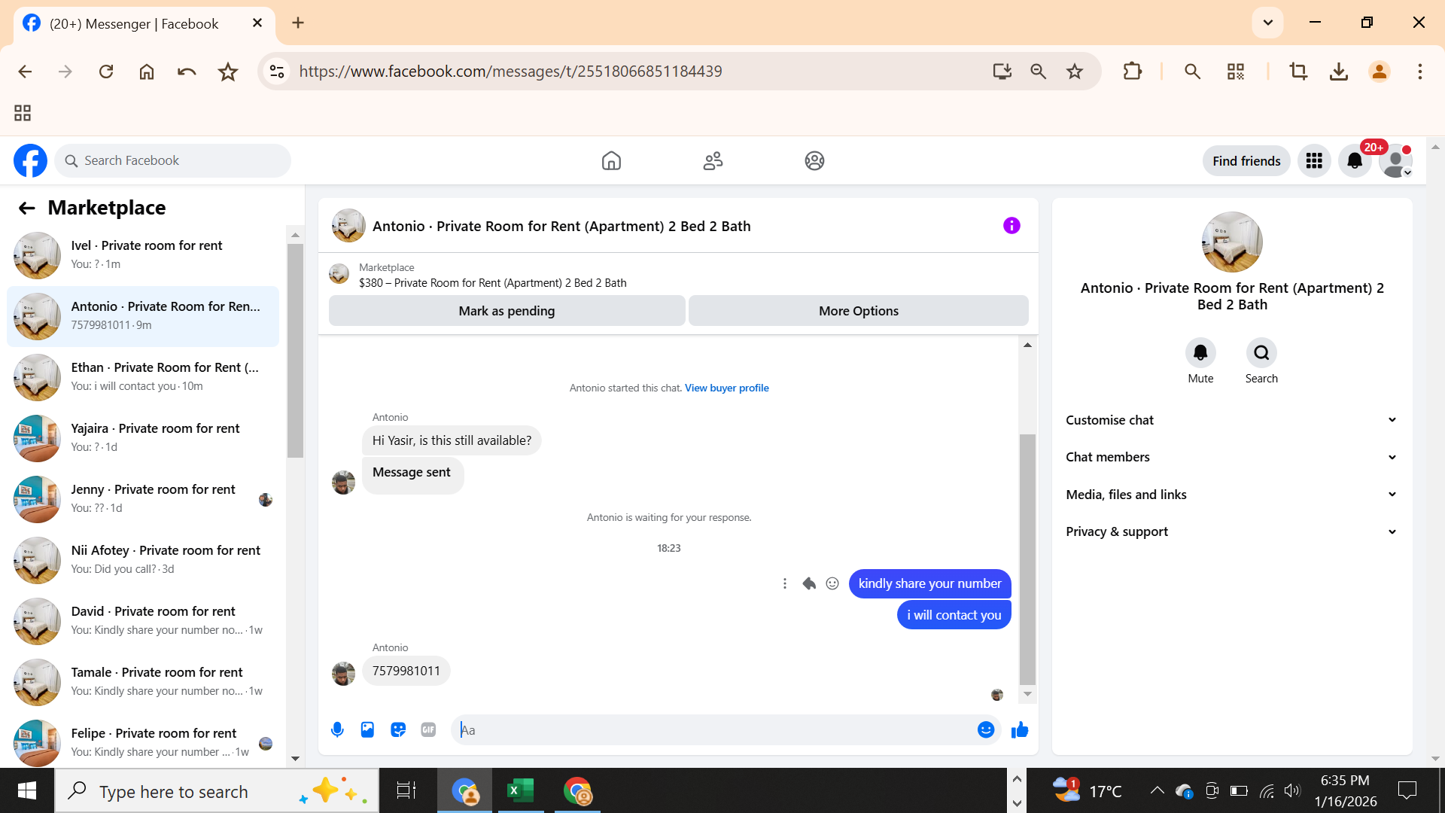Viewport: 1445px width, 813px height.
Task: Attach a photo using the image icon
Action: 367,729
